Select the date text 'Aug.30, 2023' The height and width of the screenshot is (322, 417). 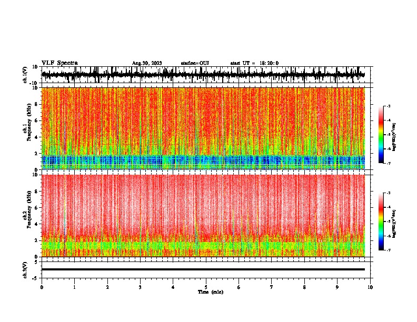point(147,63)
